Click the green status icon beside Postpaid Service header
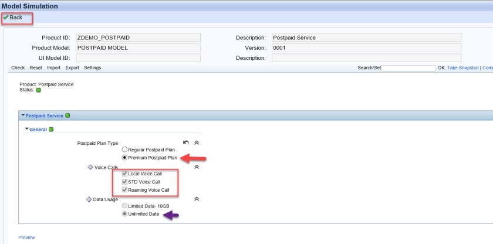Image resolution: width=493 pixels, height=244 pixels. click(x=67, y=116)
